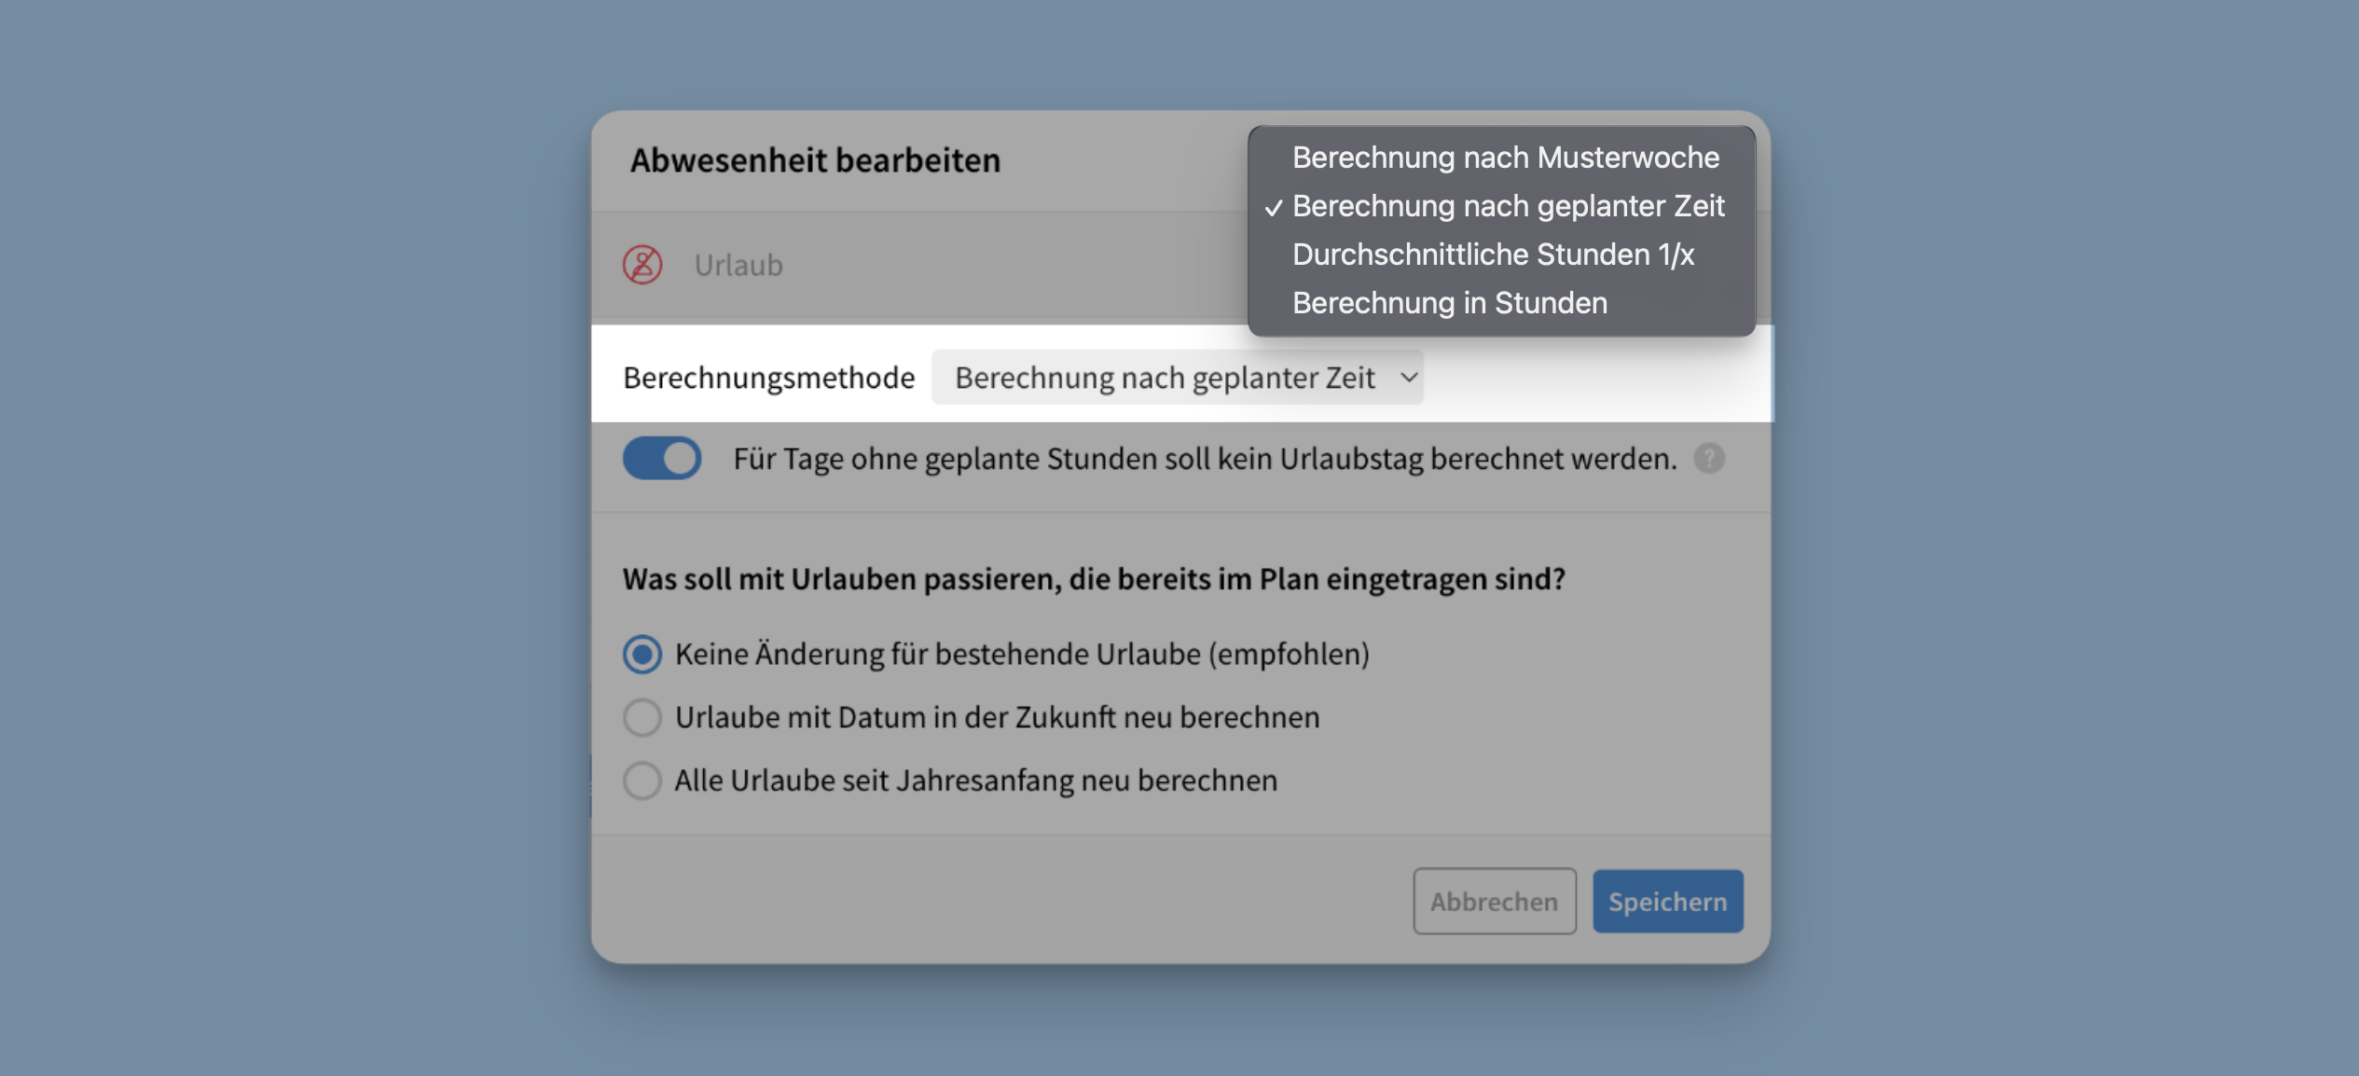Click the Berechnungsmethode dropdown chevron arrow
This screenshot has height=1076, width=2359.
click(1408, 378)
